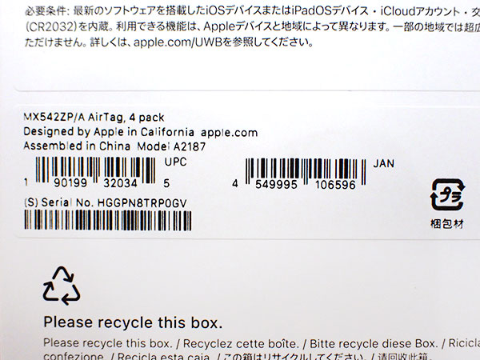Click the UPC label beside barcode
This screenshot has width=480, height=360.
[x=175, y=162]
